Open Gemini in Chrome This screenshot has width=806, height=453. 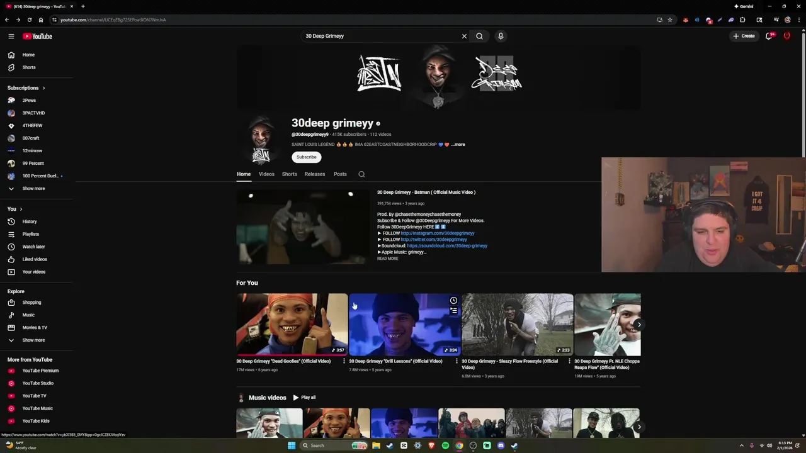(x=744, y=6)
